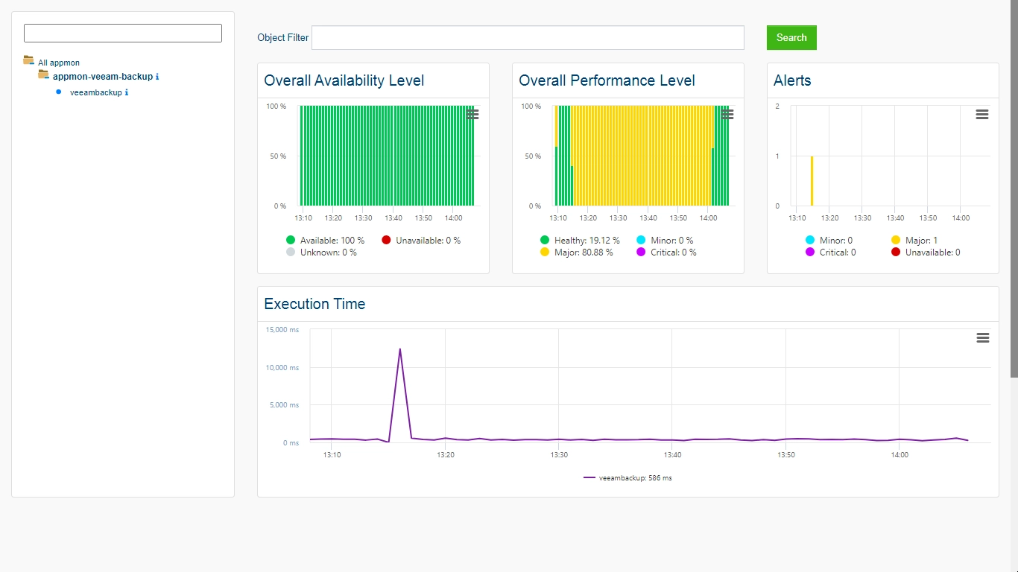Toggle the Unavailable series in availability legend
Image resolution: width=1018 pixels, height=572 pixels.
click(x=421, y=241)
